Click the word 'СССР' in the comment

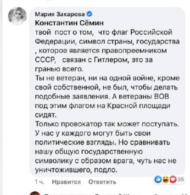click(45, 60)
